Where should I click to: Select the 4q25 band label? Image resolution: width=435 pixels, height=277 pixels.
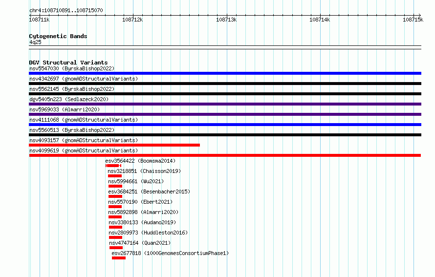pyautogui.click(x=35, y=42)
